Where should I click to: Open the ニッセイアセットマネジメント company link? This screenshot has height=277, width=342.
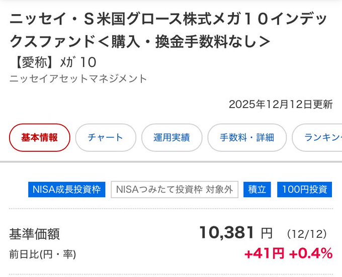78,79
